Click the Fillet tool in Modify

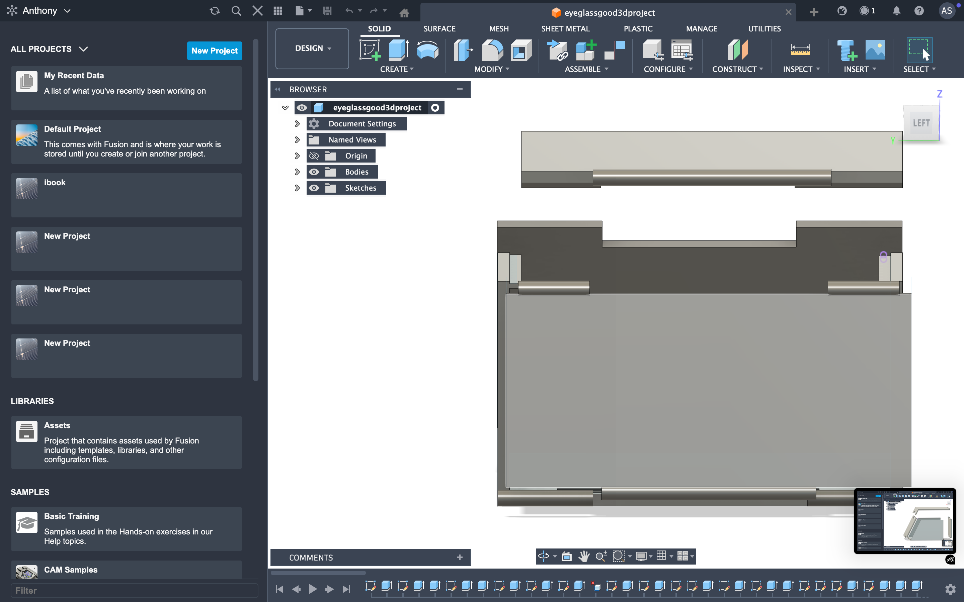(492, 51)
